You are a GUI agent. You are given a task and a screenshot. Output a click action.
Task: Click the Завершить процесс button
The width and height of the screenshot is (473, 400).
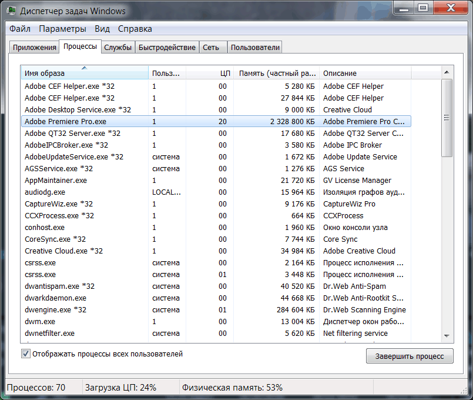click(x=410, y=356)
